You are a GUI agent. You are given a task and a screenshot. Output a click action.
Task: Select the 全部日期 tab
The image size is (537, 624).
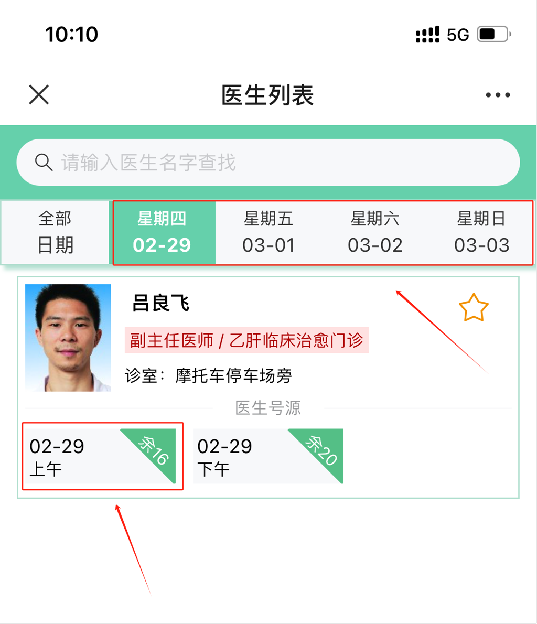[x=55, y=232]
